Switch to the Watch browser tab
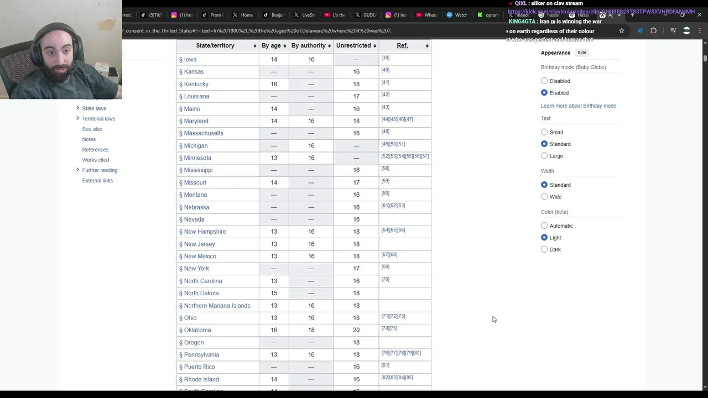This screenshot has height=398, width=708. point(457,15)
